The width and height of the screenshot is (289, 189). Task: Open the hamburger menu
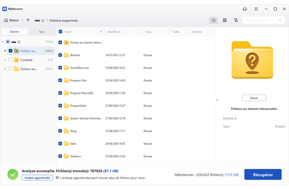[x=256, y=9]
